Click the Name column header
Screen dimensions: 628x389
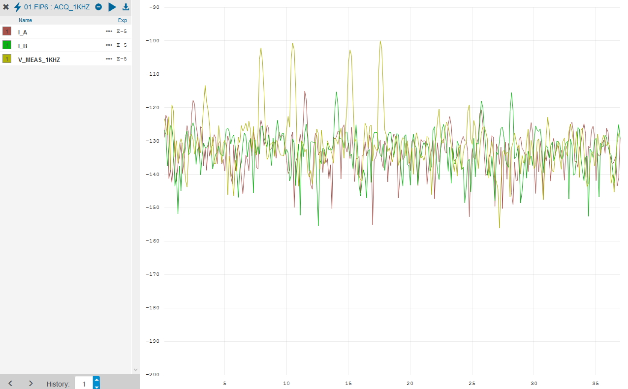tap(25, 20)
